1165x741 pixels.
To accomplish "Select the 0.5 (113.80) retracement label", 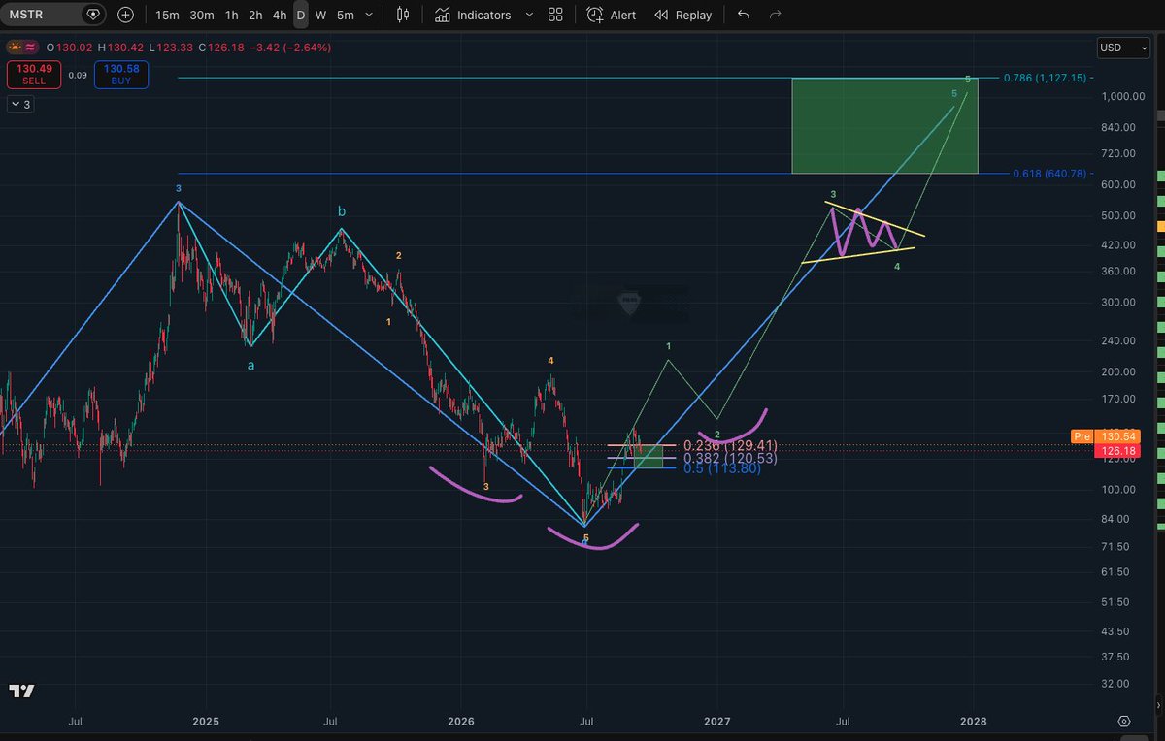I will [x=722, y=469].
